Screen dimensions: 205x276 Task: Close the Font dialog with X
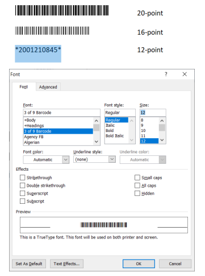pyautogui.click(x=185, y=74)
